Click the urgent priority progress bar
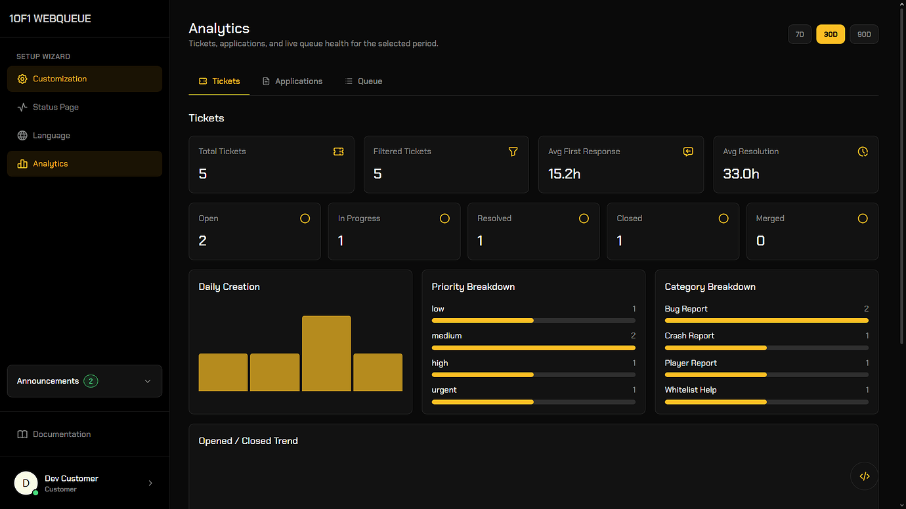 click(534, 402)
